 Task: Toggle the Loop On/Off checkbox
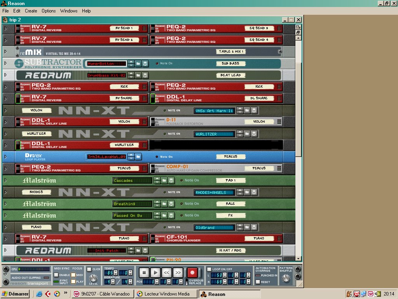click(209, 269)
